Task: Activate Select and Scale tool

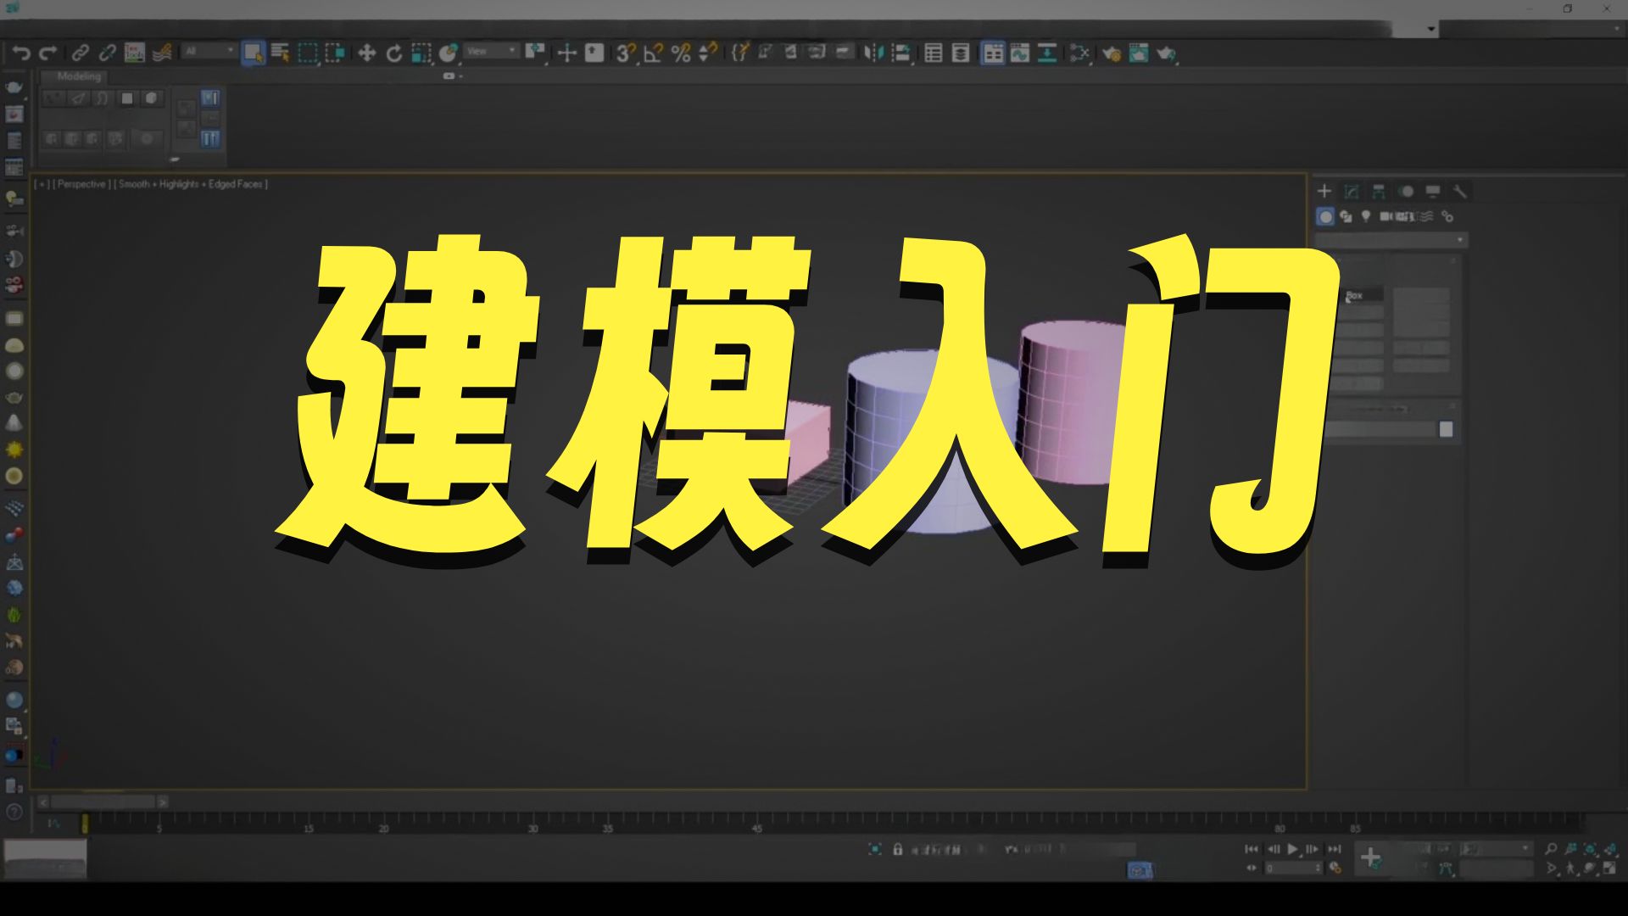Action: click(421, 53)
